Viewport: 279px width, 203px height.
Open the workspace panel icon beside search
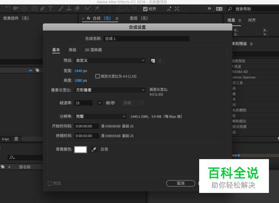219,9
